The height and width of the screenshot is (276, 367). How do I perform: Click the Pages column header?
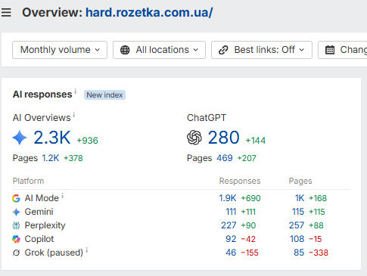click(x=300, y=181)
